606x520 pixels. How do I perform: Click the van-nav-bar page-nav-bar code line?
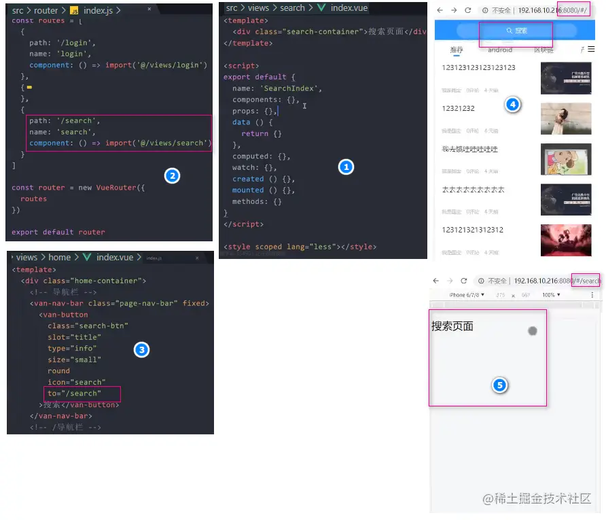[x=120, y=303]
